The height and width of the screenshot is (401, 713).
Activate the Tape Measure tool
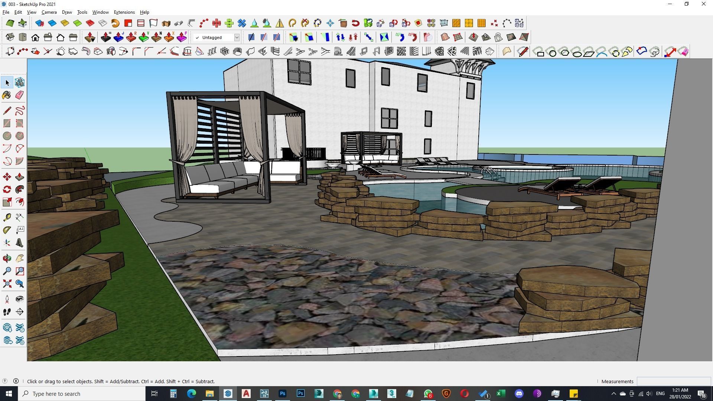click(x=7, y=218)
